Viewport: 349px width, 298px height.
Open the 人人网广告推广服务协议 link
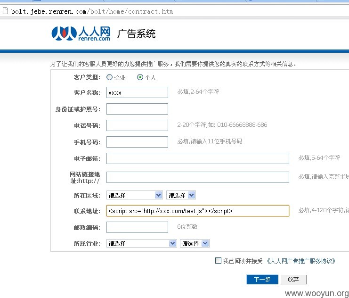coord(301,261)
